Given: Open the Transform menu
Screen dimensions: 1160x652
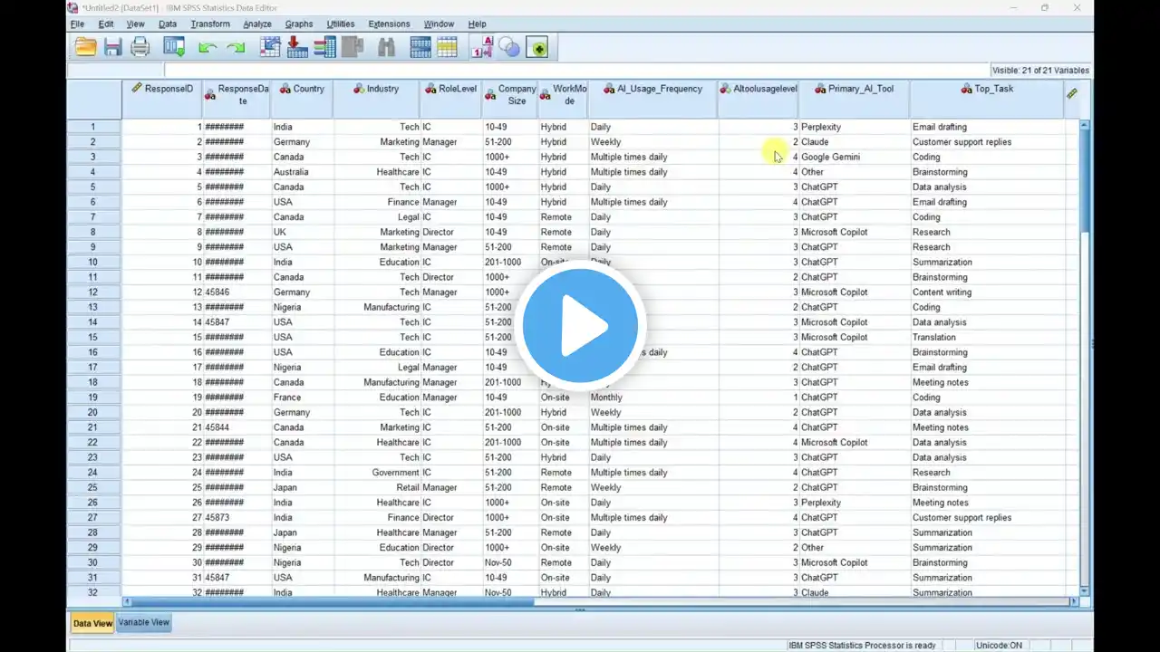Looking at the screenshot, I should pos(210,24).
